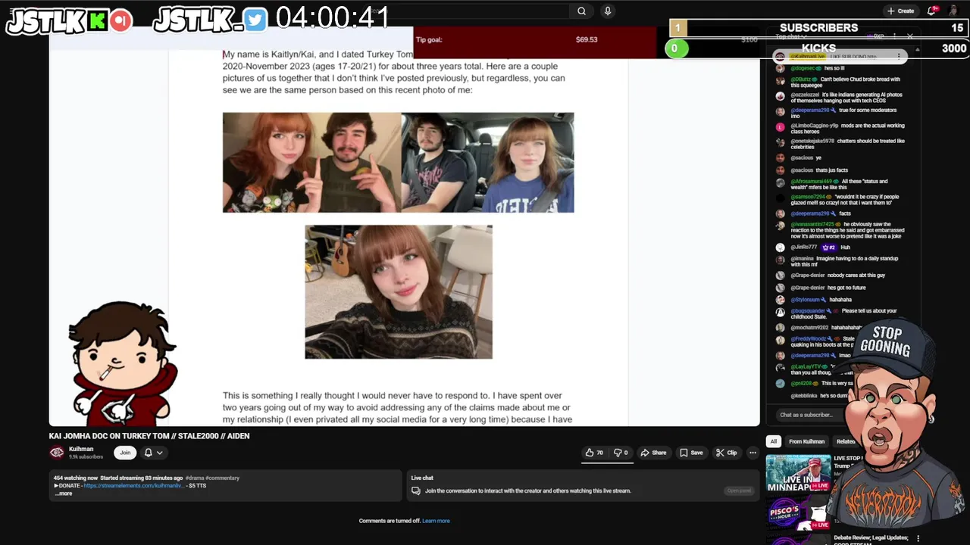
Task: Click @onetakejake5978 chat message
Action: [x=847, y=144]
